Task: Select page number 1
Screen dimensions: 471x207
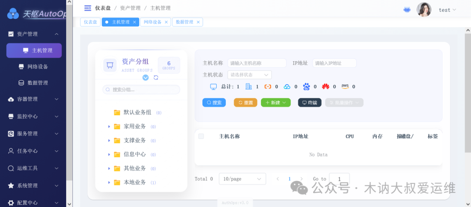Action: [290, 179]
